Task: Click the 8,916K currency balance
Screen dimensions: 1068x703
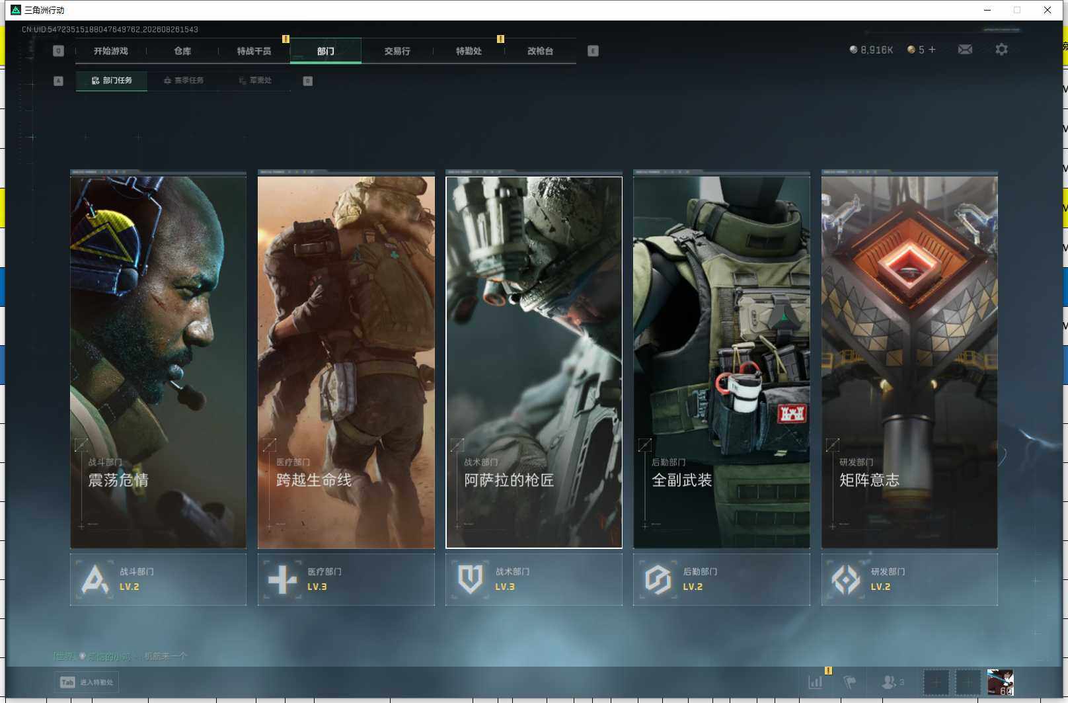Action: (x=876, y=50)
